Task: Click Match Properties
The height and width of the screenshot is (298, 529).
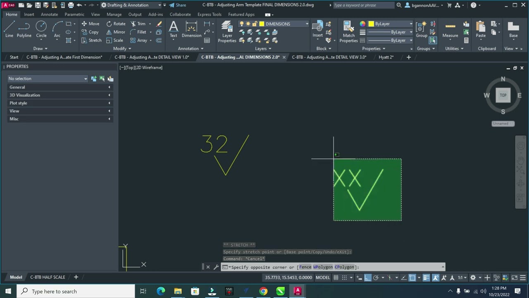Action: click(348, 32)
